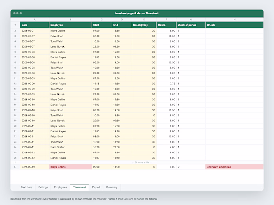Click the Break (min) header cell
This screenshot has width=274, height=205.
[144, 25]
